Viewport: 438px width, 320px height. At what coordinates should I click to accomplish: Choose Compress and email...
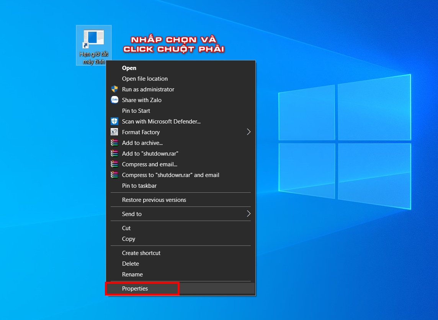(181, 164)
